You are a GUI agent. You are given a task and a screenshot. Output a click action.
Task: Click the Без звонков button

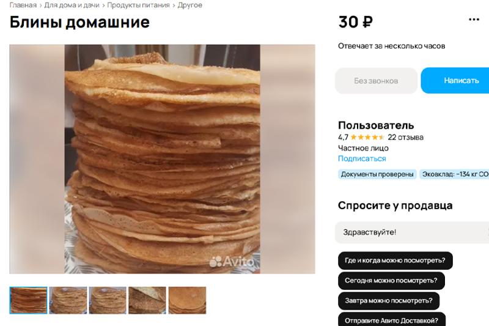pos(376,81)
